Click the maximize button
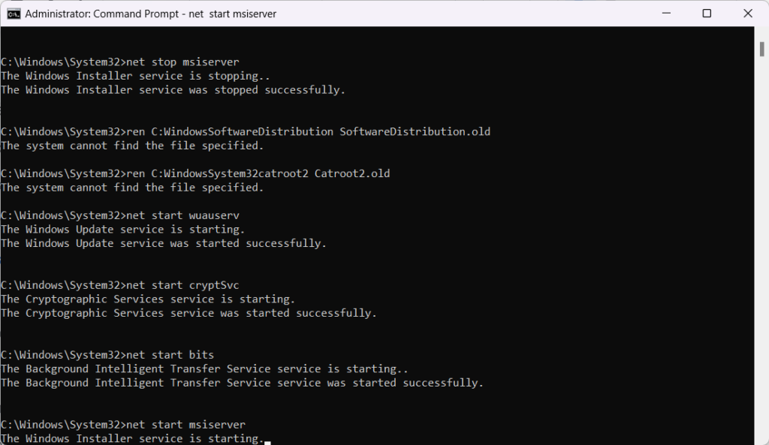Viewport: 769px width, 445px height. 707,13
